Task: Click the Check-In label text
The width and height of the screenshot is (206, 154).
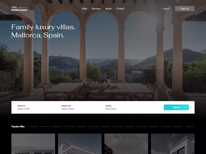Action: tap(21, 106)
